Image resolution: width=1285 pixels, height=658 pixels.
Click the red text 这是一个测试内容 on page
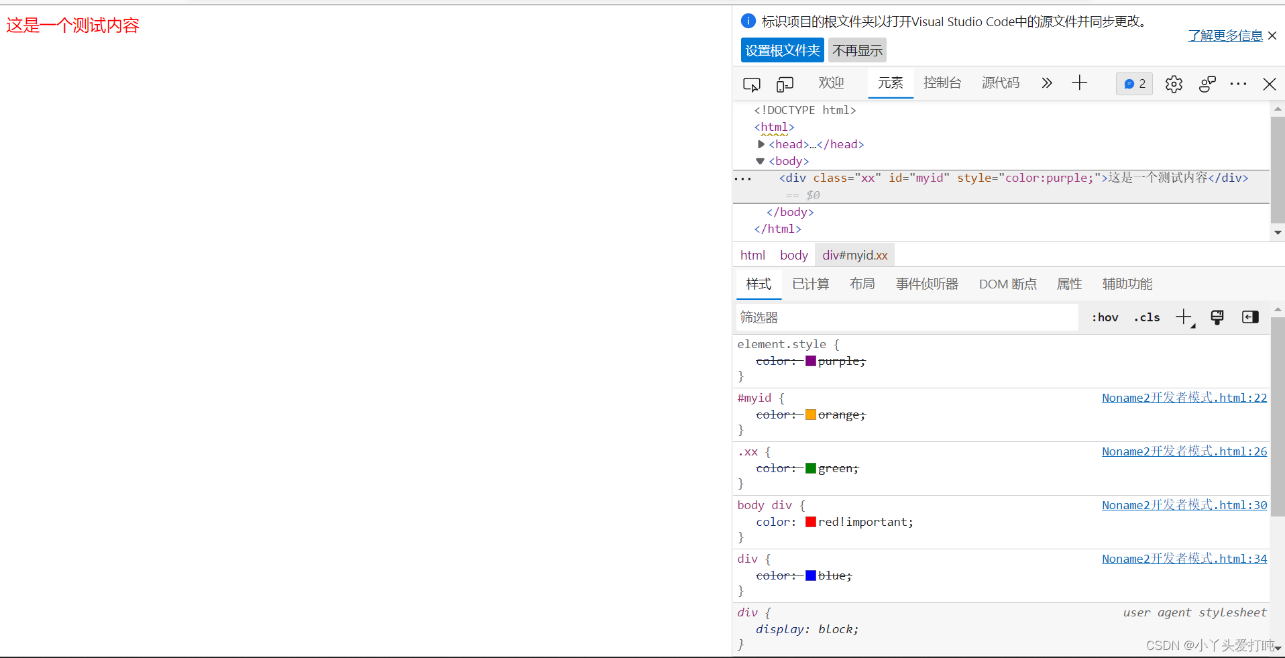(72, 25)
